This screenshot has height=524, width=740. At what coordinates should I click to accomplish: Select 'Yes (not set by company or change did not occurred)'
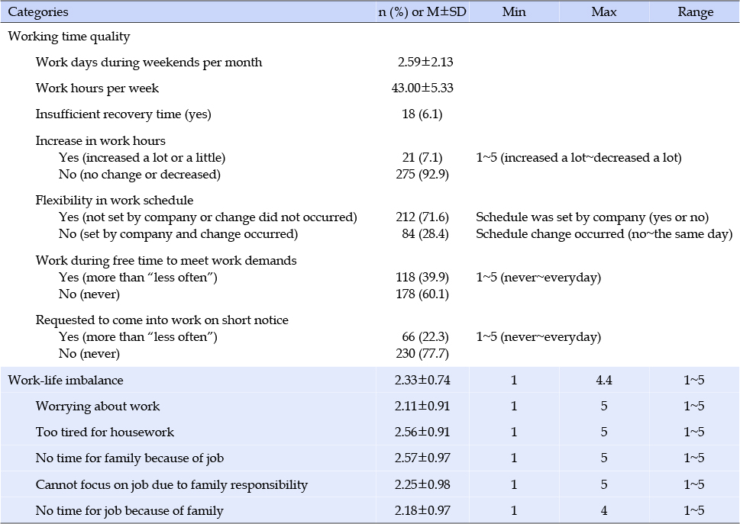click(x=208, y=217)
